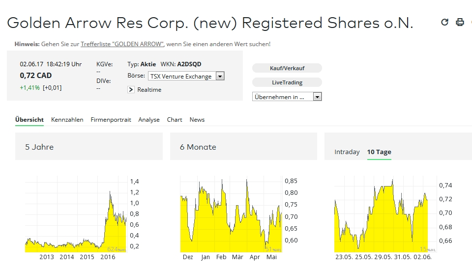Open the Firmenportrait tab

[x=111, y=120]
